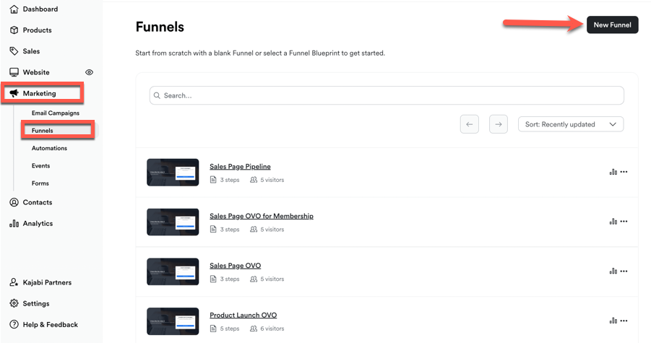View stats icon for Sales Page Pipeline
Viewport: 651px width, 343px height.
click(x=613, y=172)
